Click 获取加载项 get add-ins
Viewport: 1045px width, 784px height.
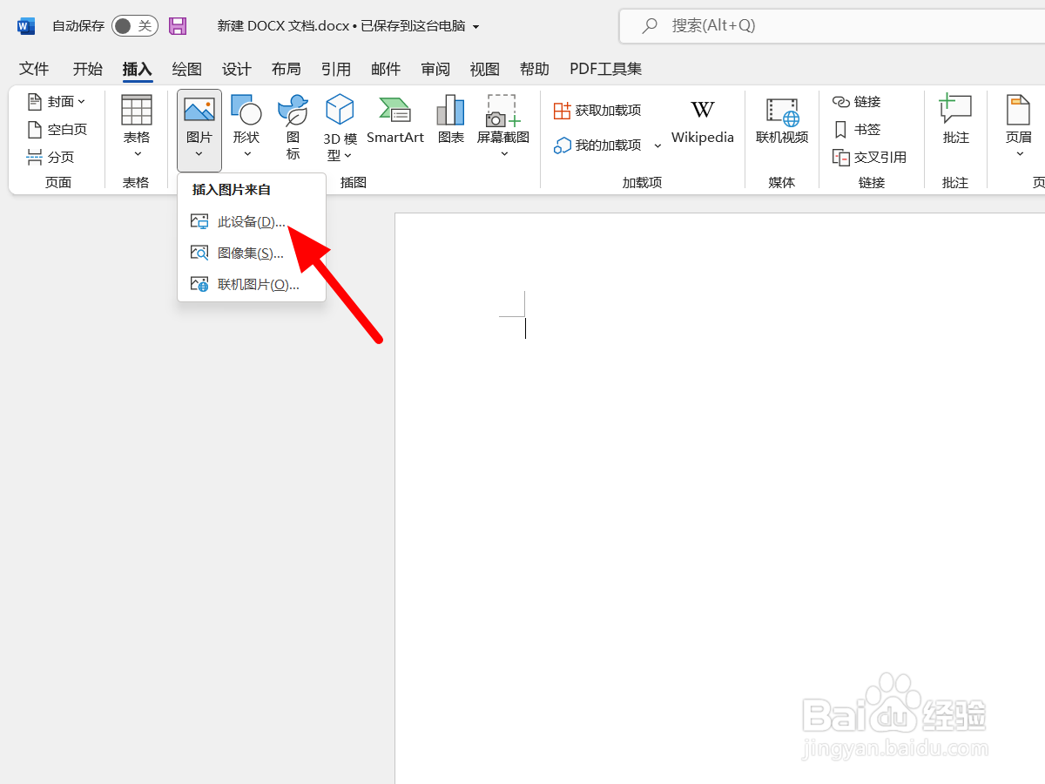click(x=598, y=111)
